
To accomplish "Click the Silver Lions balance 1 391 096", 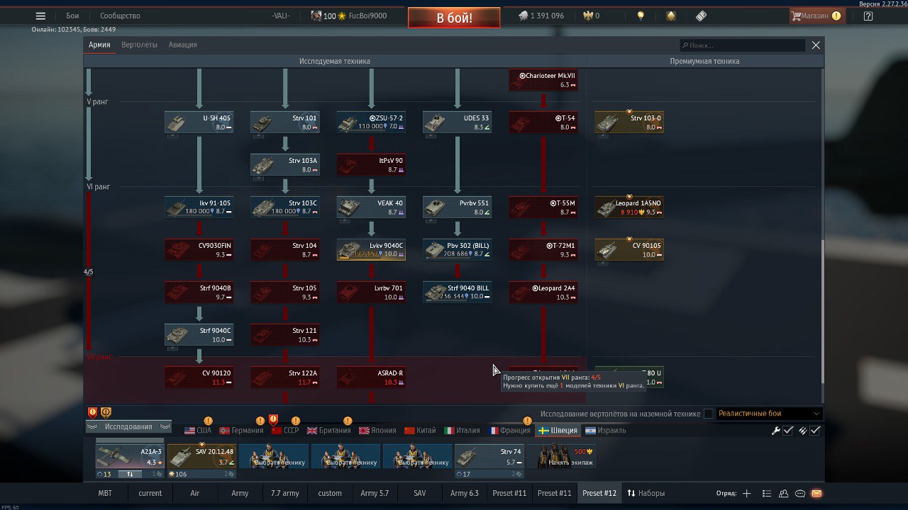I will tap(541, 16).
